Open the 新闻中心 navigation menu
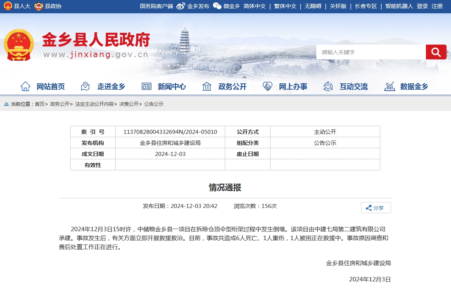451x302 pixels. pos(172,87)
